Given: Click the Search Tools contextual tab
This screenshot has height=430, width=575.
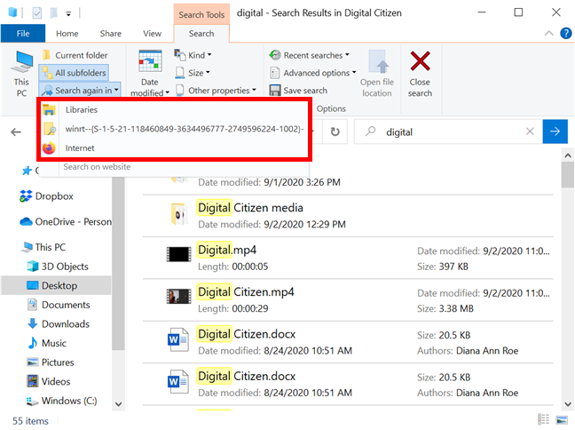Looking at the screenshot, I should [201, 14].
